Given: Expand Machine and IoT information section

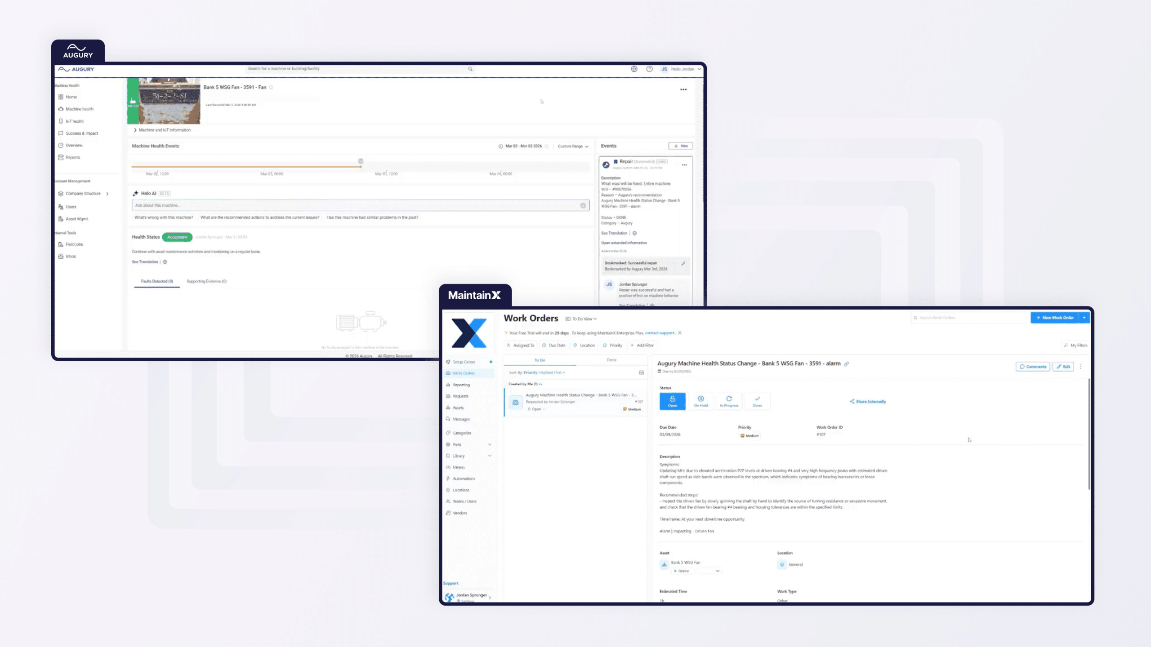Looking at the screenshot, I should pos(162,130).
